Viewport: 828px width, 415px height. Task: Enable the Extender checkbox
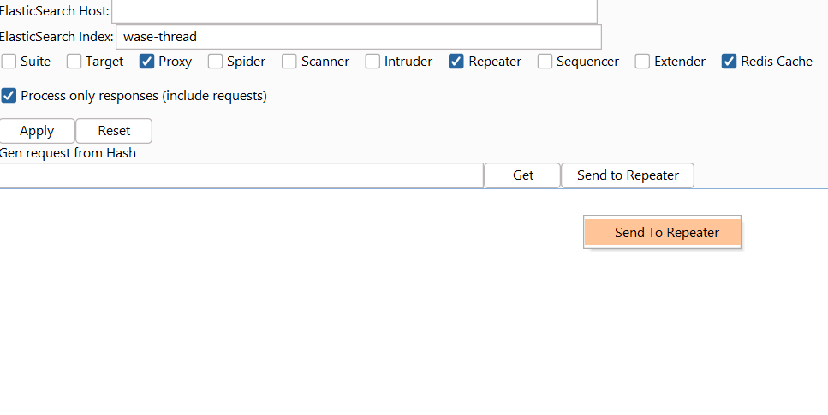[x=642, y=62]
